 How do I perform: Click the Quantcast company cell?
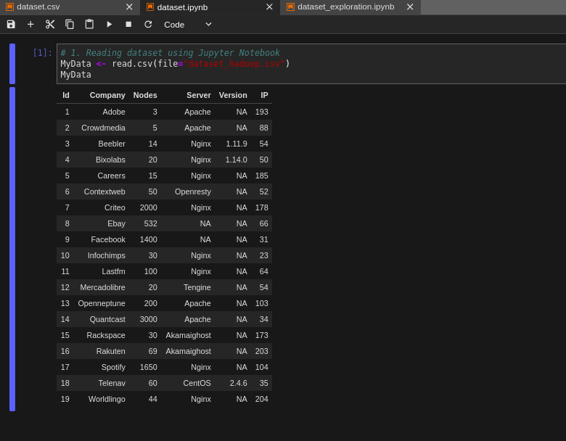click(x=107, y=319)
